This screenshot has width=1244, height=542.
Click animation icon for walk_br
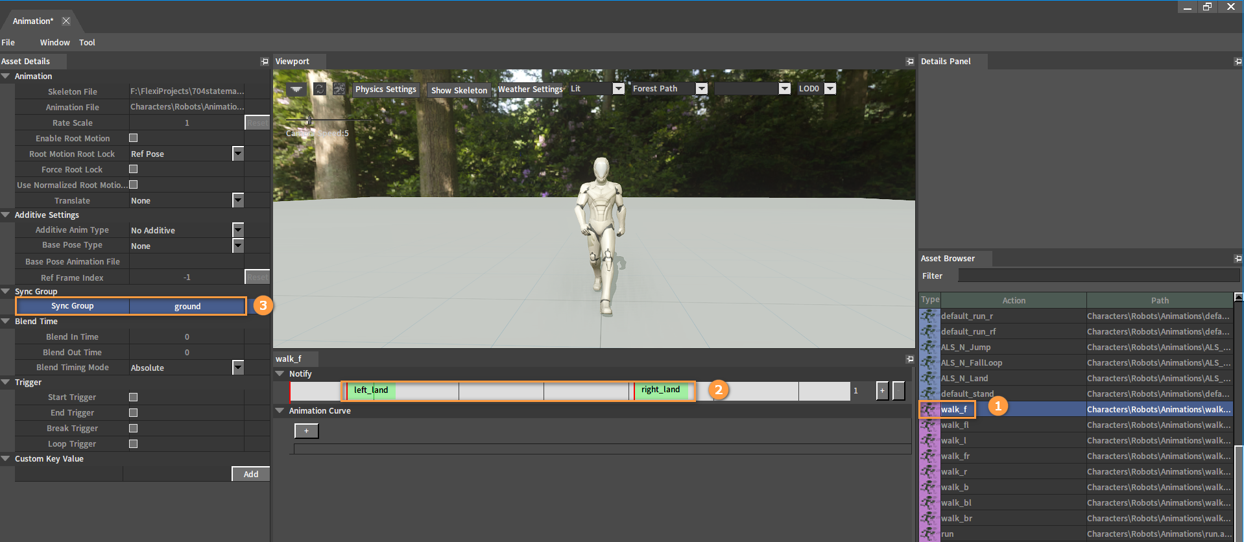(929, 518)
